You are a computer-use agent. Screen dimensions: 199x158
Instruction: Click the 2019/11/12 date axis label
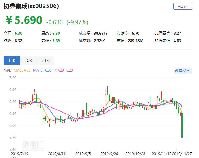coord(162,154)
